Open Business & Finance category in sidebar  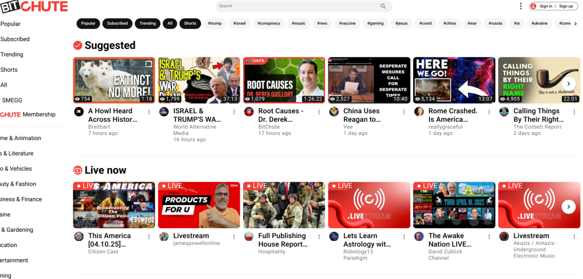(x=21, y=199)
